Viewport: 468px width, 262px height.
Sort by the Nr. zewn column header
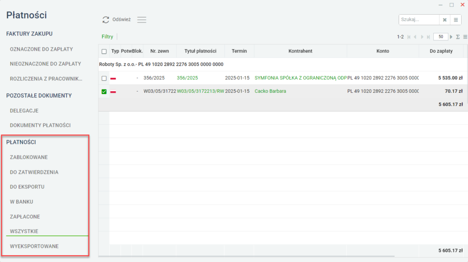tap(160, 51)
